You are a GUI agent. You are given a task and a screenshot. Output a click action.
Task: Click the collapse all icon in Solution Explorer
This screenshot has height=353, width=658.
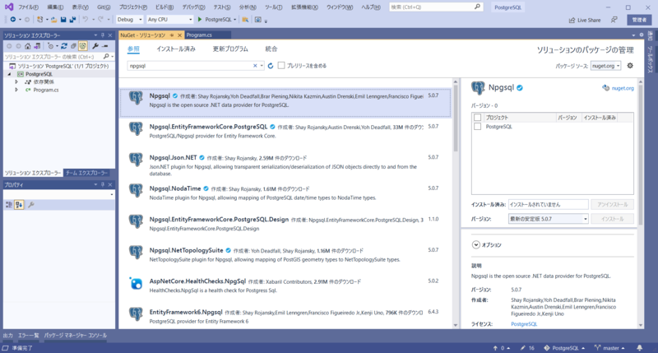point(73,46)
